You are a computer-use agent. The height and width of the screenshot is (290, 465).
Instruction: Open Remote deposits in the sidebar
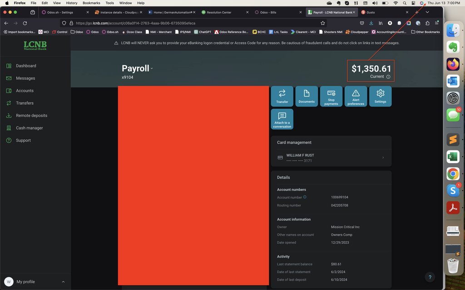tap(31, 116)
